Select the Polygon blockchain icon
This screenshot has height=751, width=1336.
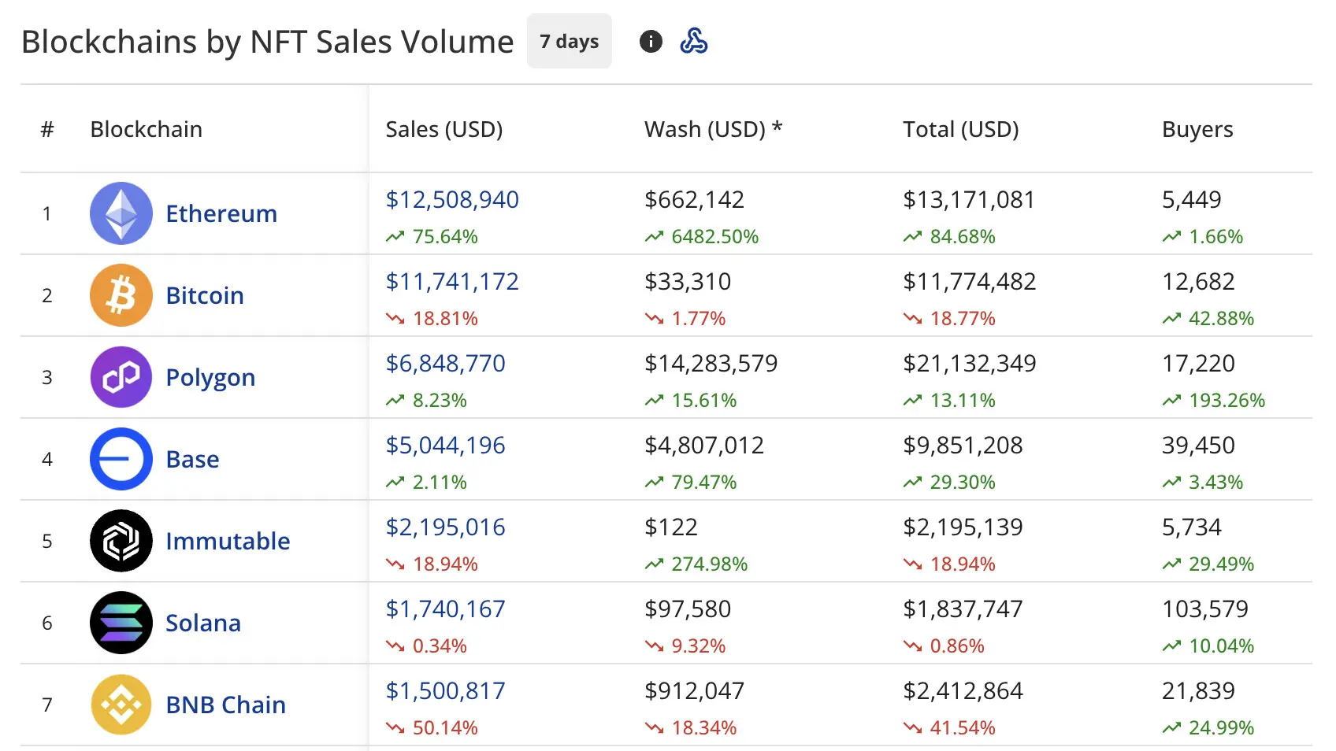click(x=121, y=377)
